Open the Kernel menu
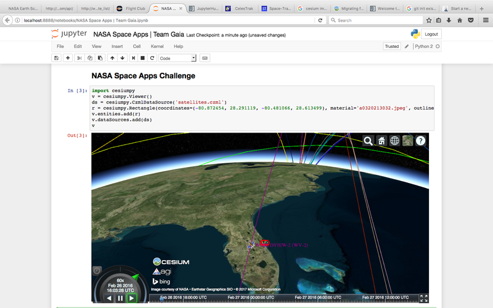 [x=157, y=46]
